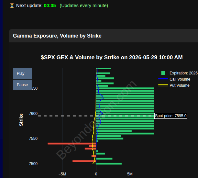Click the 7550 strike axis label
198x178 pixels.
[x=33, y=139]
